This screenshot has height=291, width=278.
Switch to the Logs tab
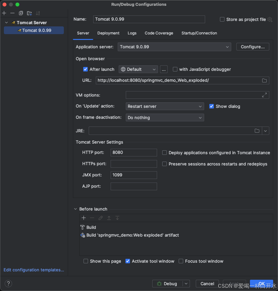pos(132,33)
